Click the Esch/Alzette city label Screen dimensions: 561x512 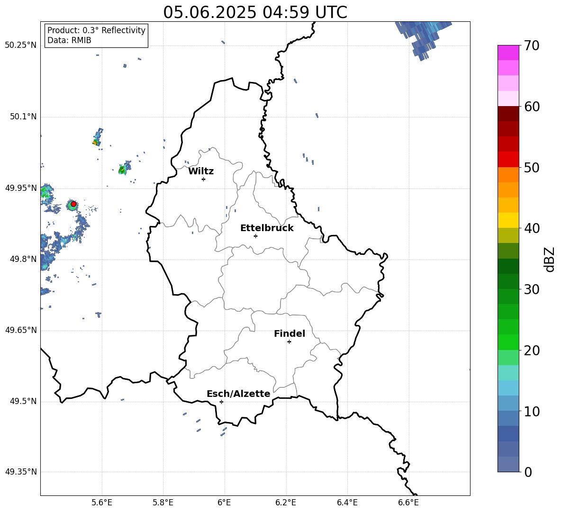click(x=238, y=394)
